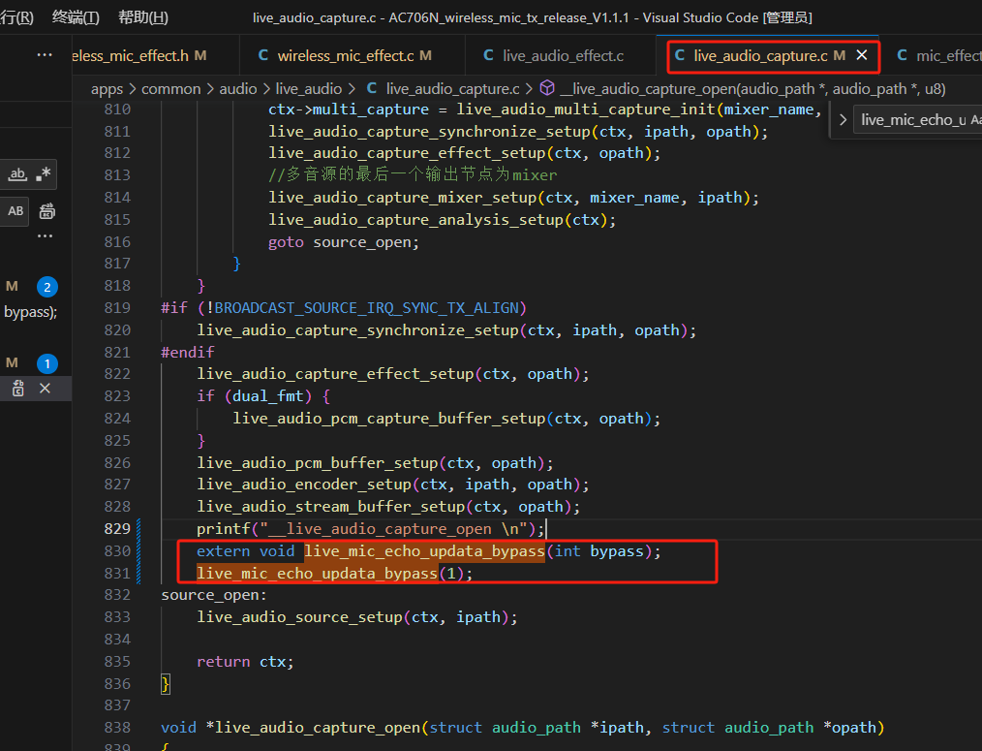The width and height of the screenshot is (982, 751).
Task: Click the 'source_open:' label on line 832
Action: tap(214, 595)
